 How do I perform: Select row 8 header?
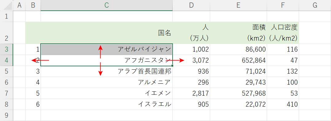pos(6,104)
